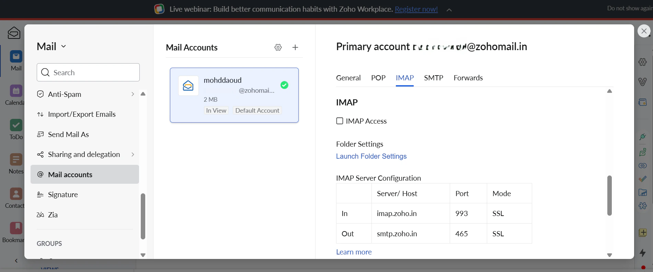Switch to the Forwards tab
Viewport: 653px width, 272px height.
[468, 78]
